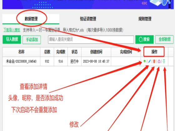Click the 手动添加 button
The height and width of the screenshot is (131, 175).
32,40
